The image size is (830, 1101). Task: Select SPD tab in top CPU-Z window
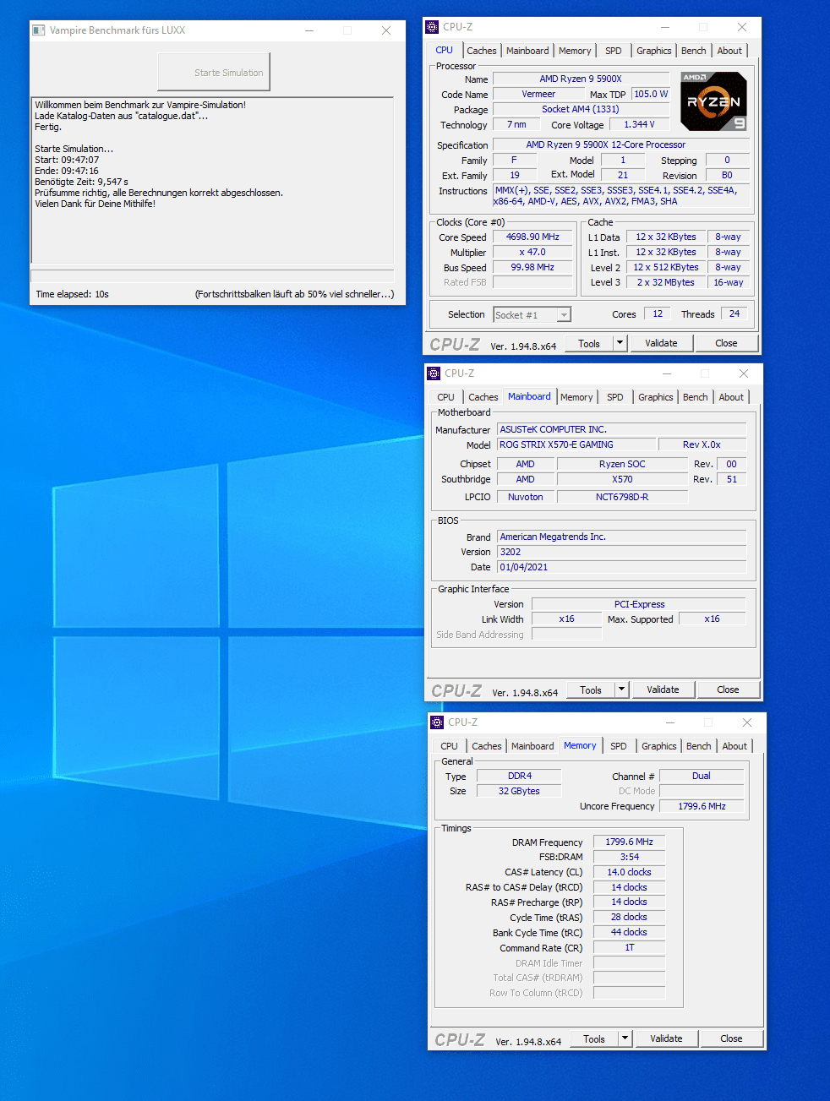point(614,51)
